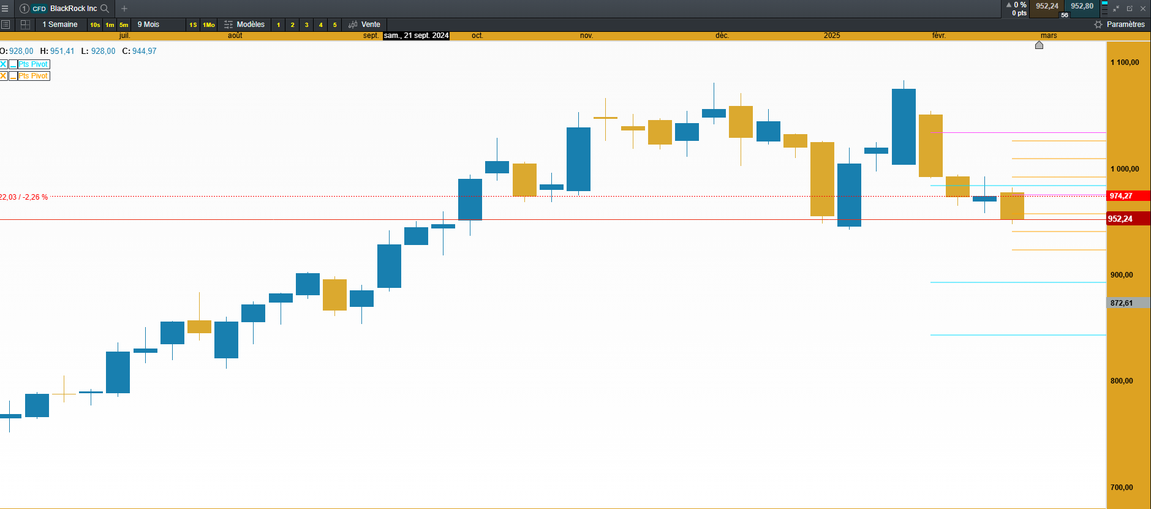Open the list panel icon in toolbar
This screenshot has height=509, width=1151.
(x=6, y=25)
